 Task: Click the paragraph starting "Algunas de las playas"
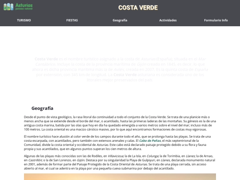click(120, 162)
